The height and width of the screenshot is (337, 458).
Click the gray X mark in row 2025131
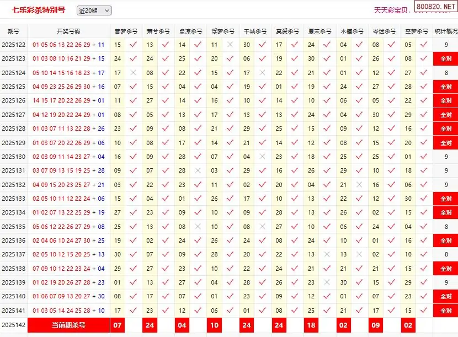[x=198, y=170]
